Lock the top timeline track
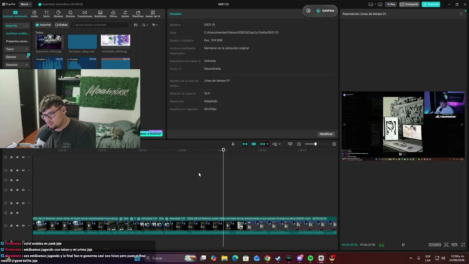The height and width of the screenshot is (264, 469). (11, 157)
